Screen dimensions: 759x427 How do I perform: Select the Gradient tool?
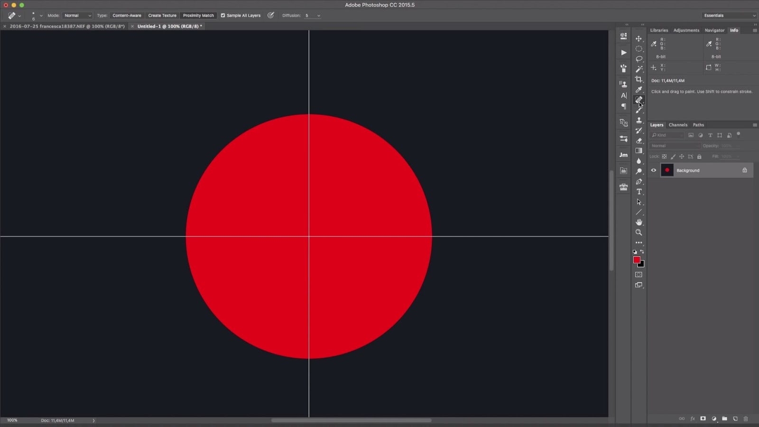click(x=639, y=151)
